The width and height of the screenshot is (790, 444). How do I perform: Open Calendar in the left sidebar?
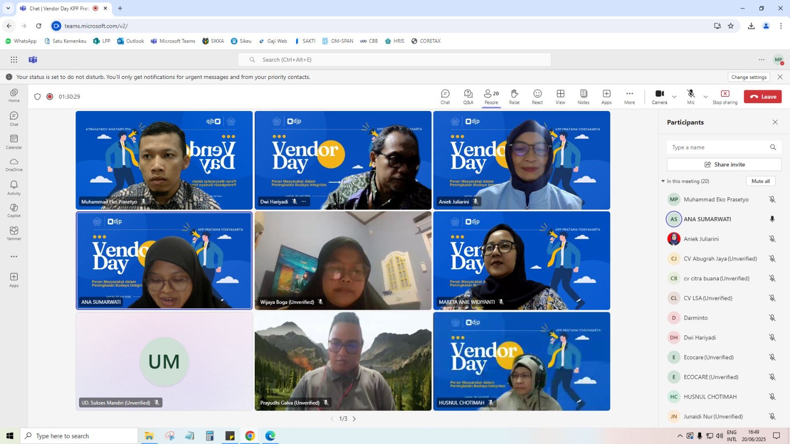pyautogui.click(x=14, y=142)
